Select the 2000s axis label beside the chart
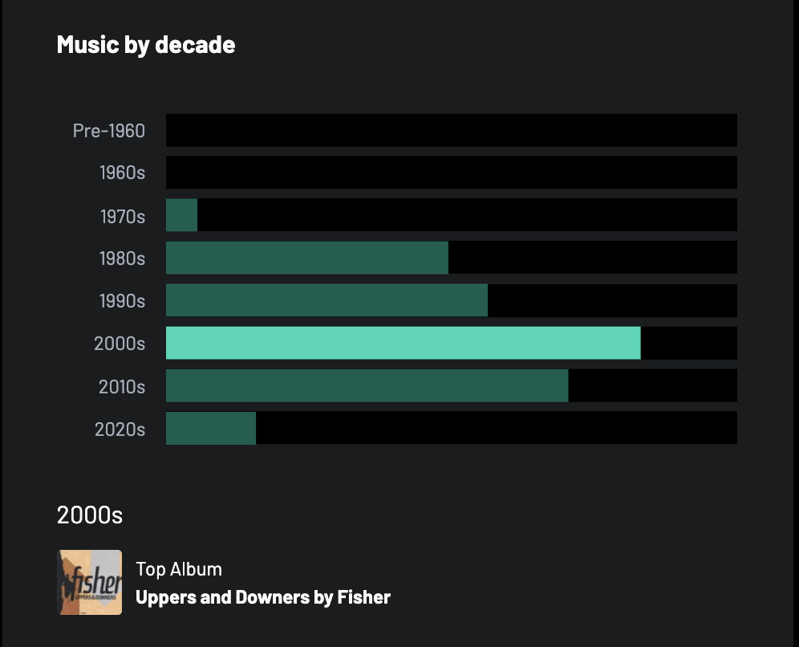Viewport: 799px width, 647px height. (x=120, y=344)
